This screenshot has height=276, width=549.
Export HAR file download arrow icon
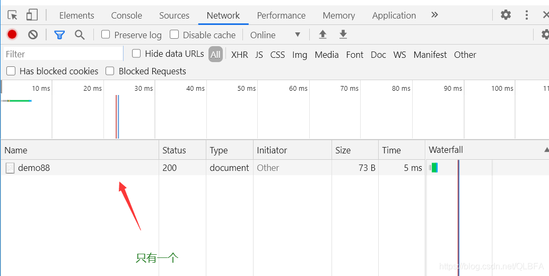[x=343, y=34]
